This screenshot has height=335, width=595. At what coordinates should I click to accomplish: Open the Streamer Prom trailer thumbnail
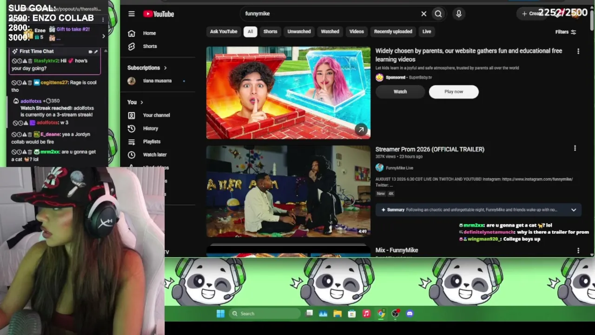pyautogui.click(x=288, y=191)
